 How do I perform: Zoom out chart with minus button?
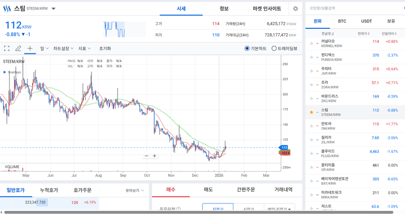click(x=147, y=156)
